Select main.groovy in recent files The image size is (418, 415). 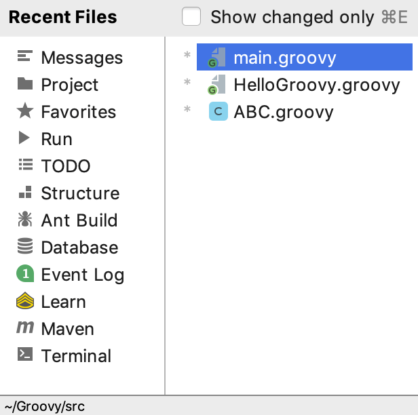pyautogui.click(x=284, y=58)
